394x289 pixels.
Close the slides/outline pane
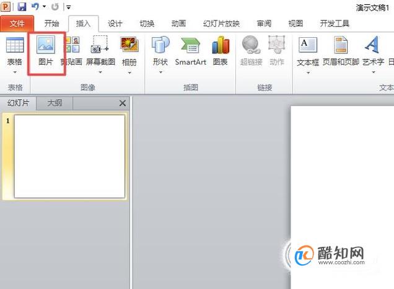(123, 103)
